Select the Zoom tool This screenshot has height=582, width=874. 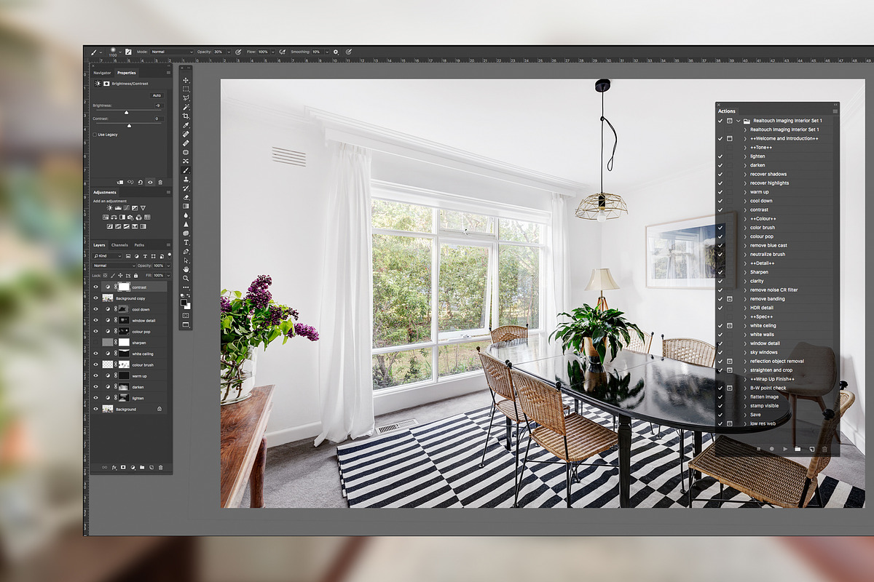[186, 278]
